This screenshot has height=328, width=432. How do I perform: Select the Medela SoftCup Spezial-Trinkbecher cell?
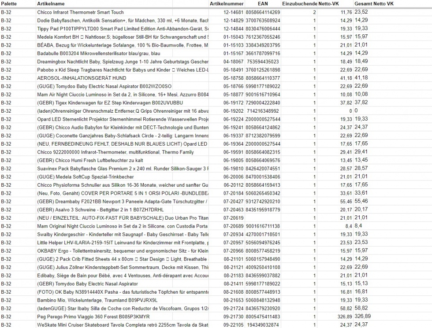pos(86,177)
